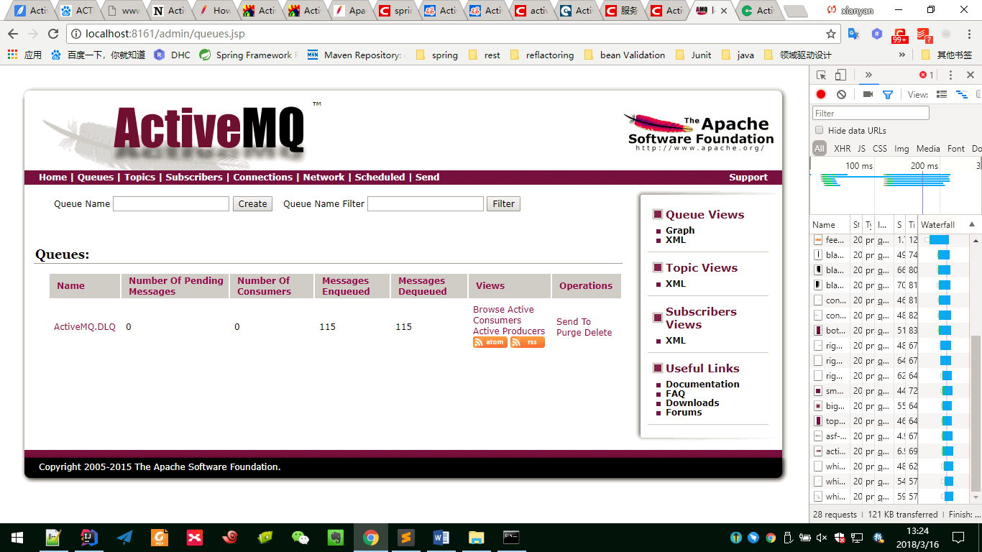Open the java bookmarks folder
The image size is (982, 552).
738,55
